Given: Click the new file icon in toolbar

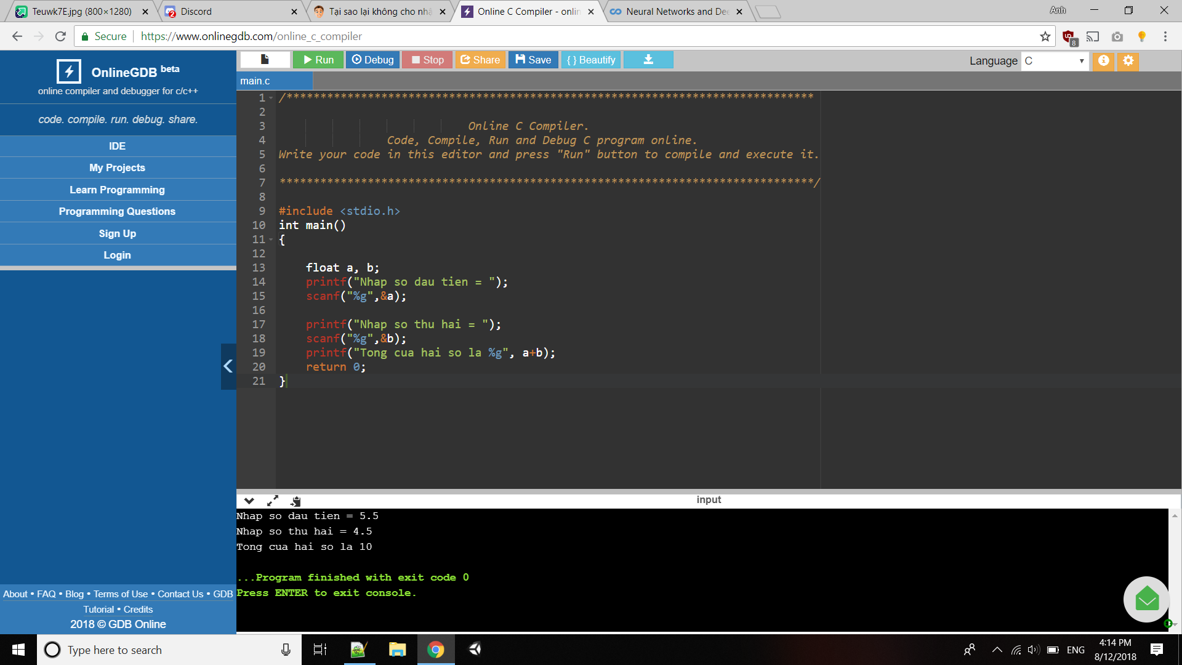Looking at the screenshot, I should tap(265, 60).
